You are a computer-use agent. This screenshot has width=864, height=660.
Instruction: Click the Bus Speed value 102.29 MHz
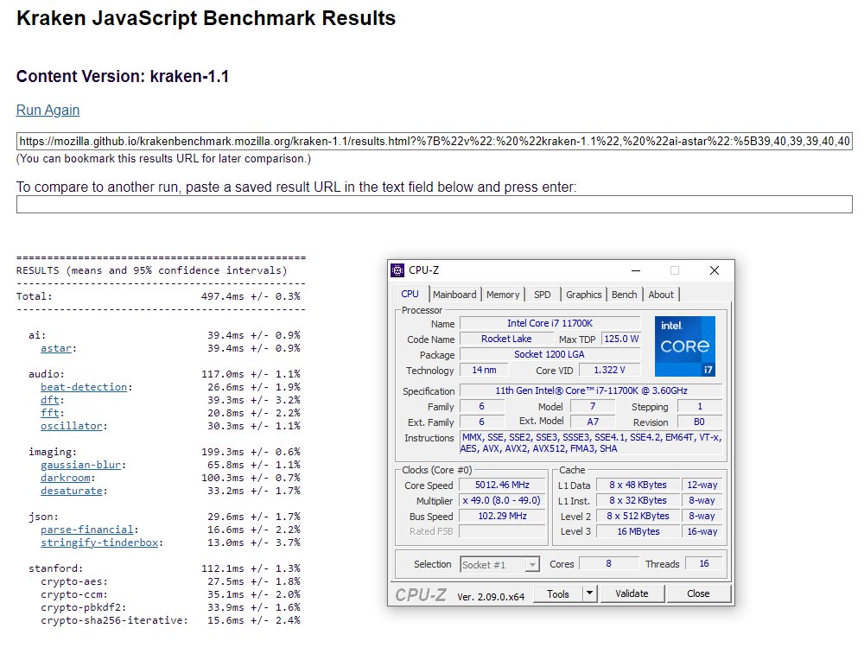[502, 516]
